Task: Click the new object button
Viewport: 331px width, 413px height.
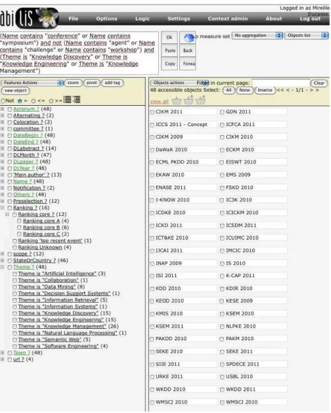Action: [15, 91]
